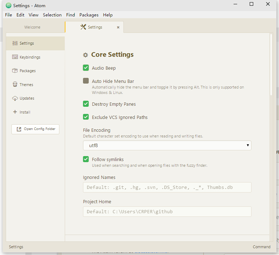Click the Core Settings gear icon
Screen dimensions: 279x255
[x=85, y=55]
